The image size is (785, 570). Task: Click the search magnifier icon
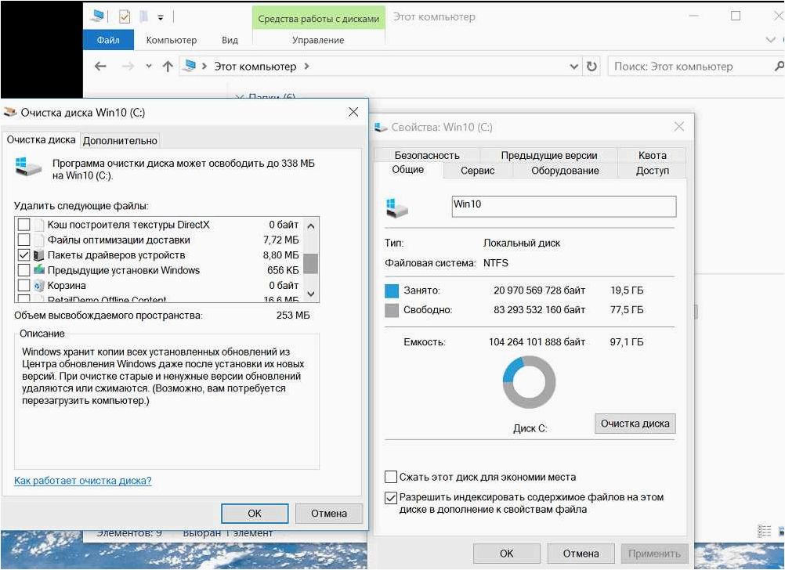click(779, 66)
